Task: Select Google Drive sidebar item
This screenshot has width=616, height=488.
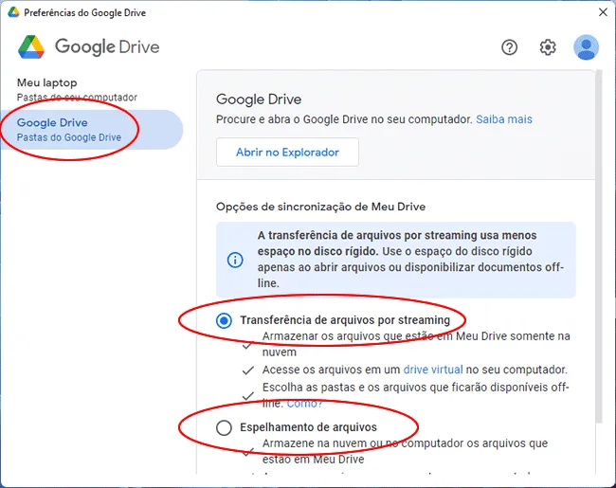Action: [x=91, y=130]
